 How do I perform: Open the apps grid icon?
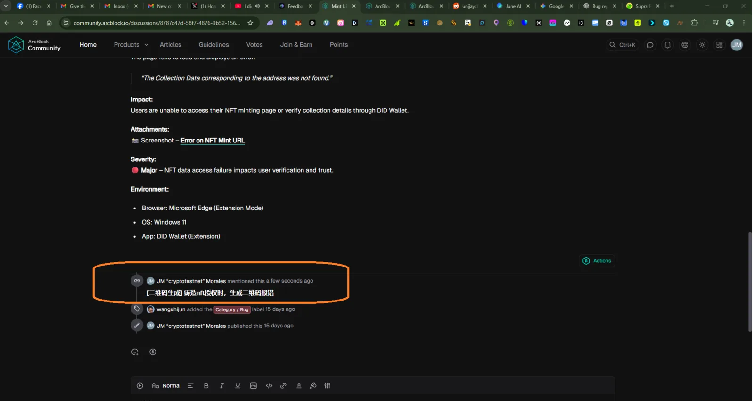[x=719, y=45]
